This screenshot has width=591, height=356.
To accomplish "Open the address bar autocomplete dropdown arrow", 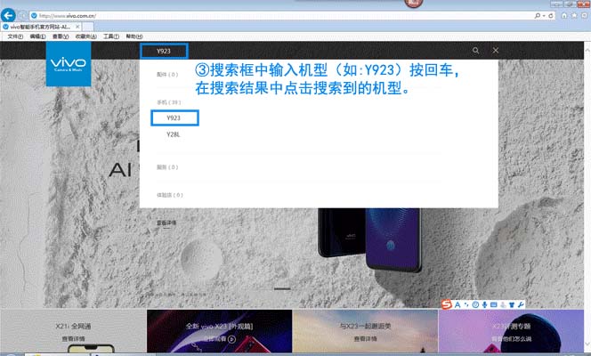I will [544, 15].
